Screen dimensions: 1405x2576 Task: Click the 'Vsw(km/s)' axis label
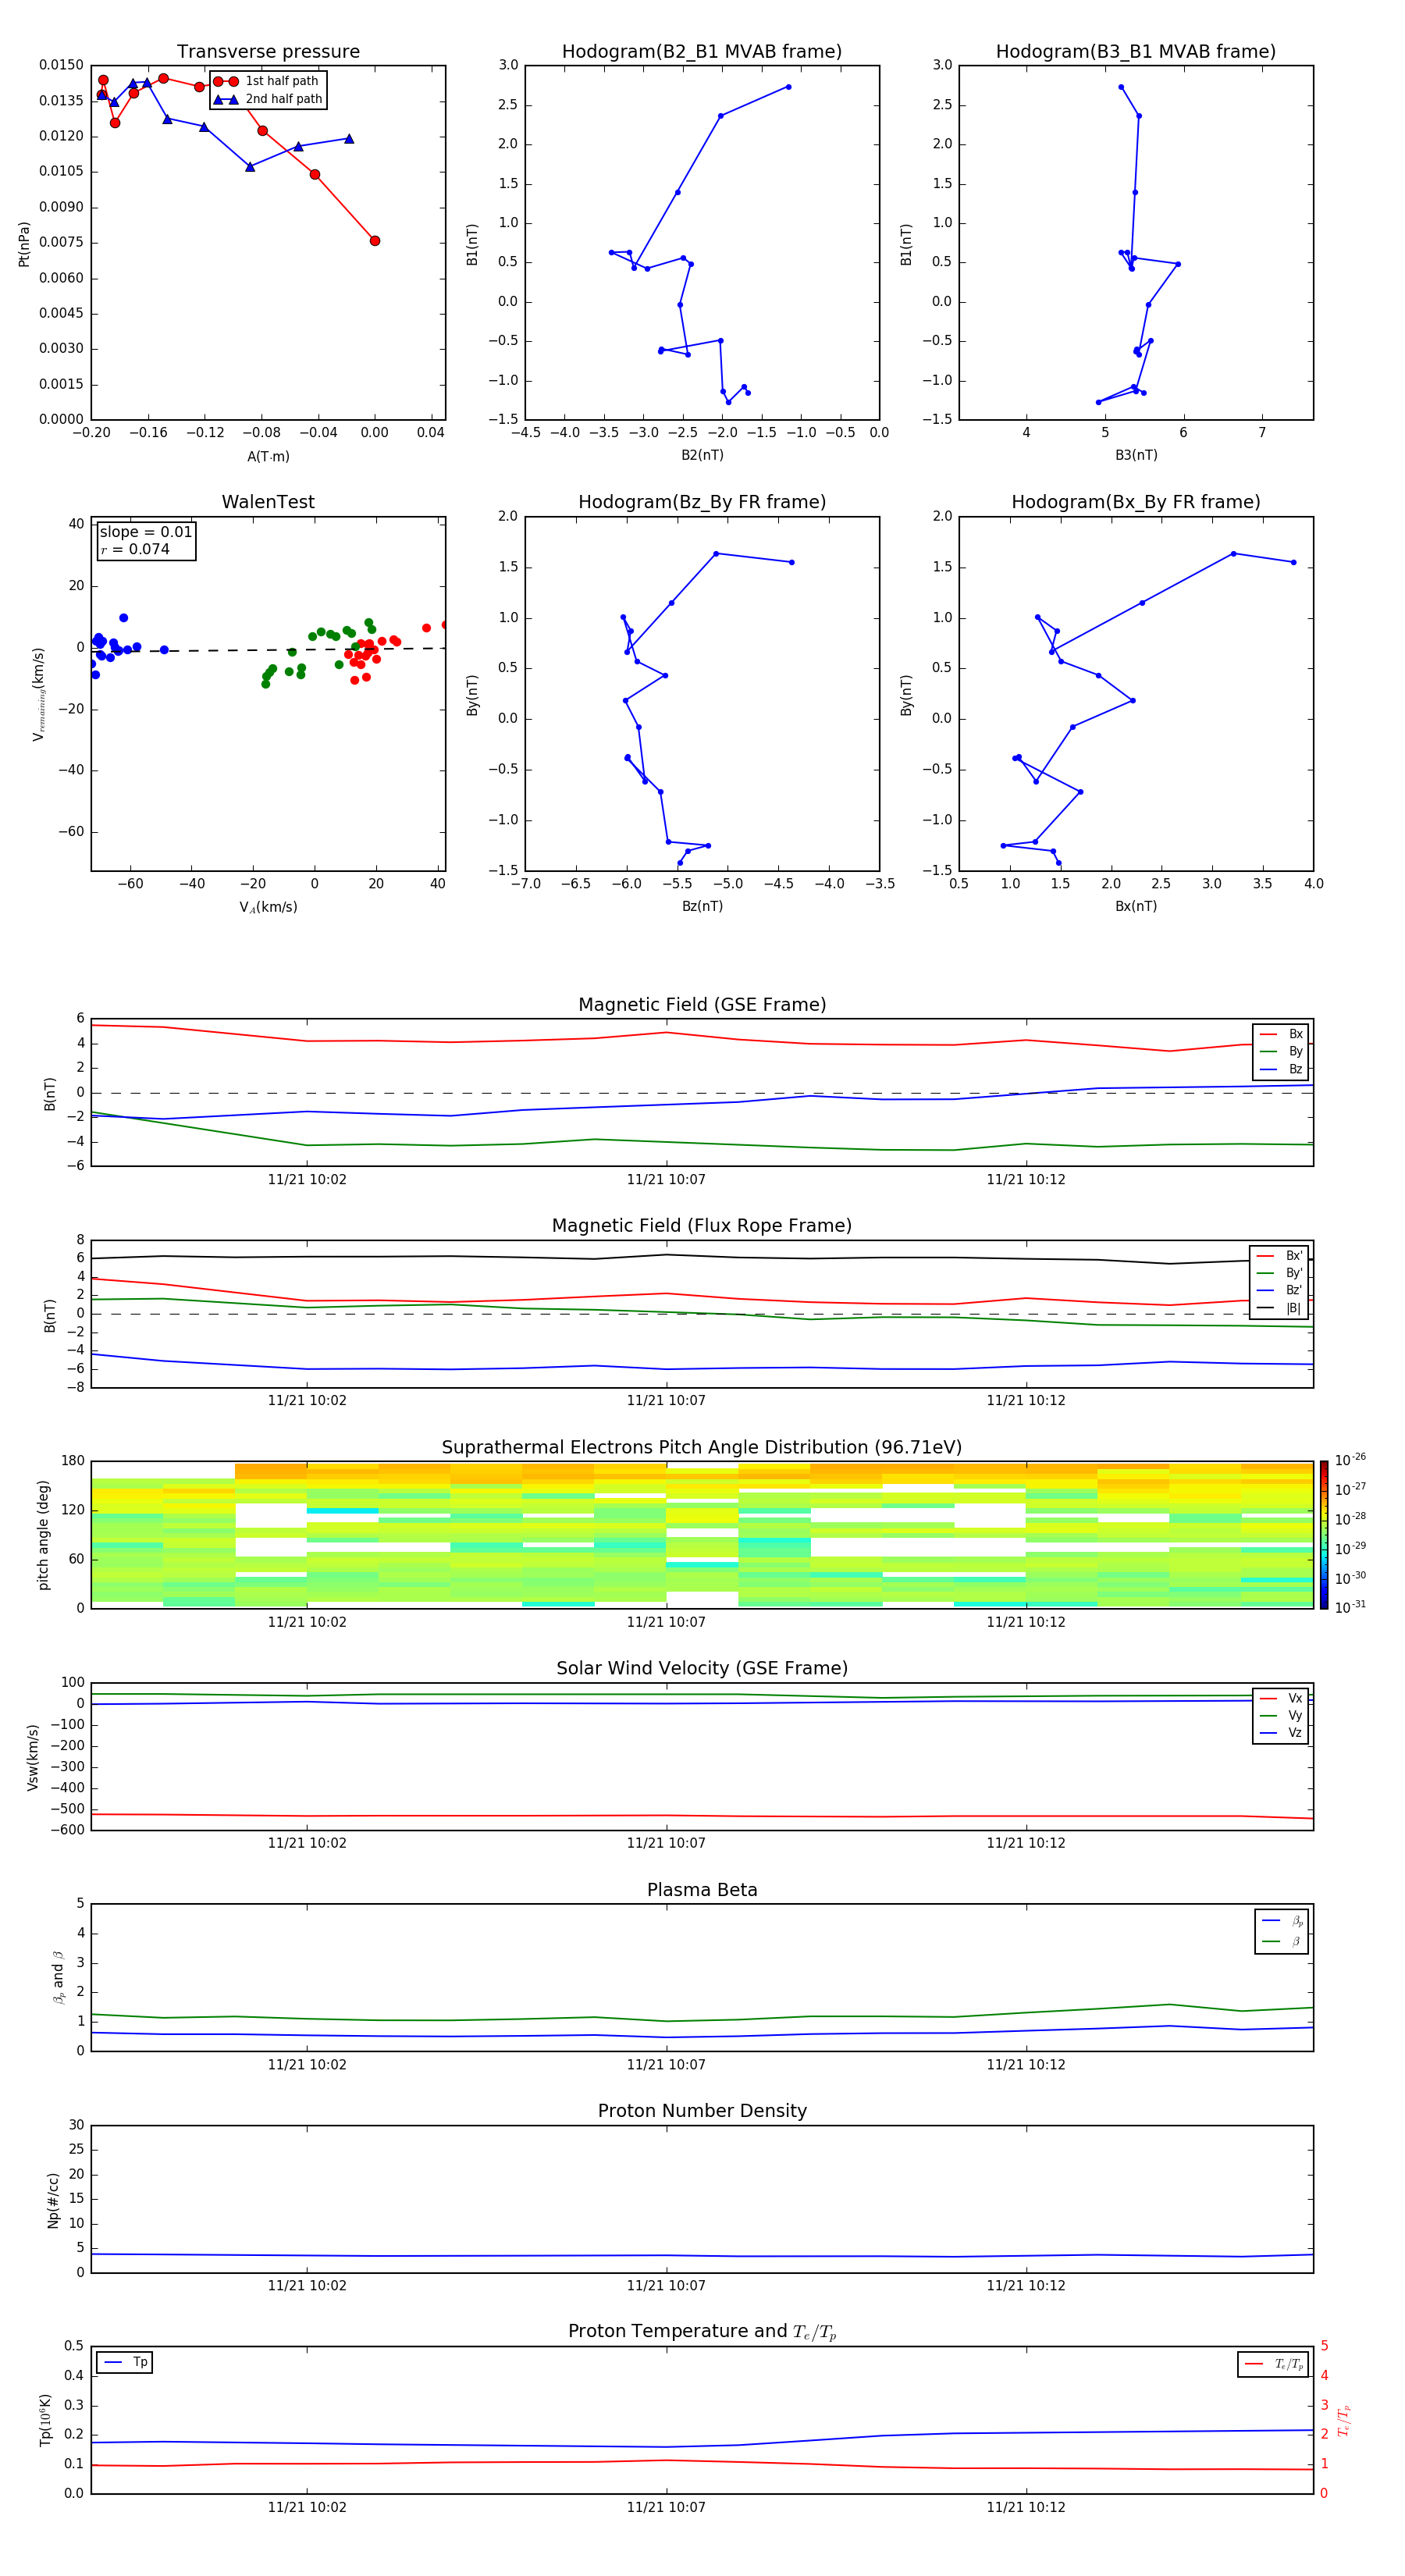pos(32,1757)
